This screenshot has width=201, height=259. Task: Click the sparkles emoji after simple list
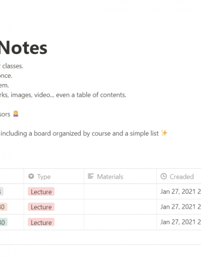pos(164,133)
